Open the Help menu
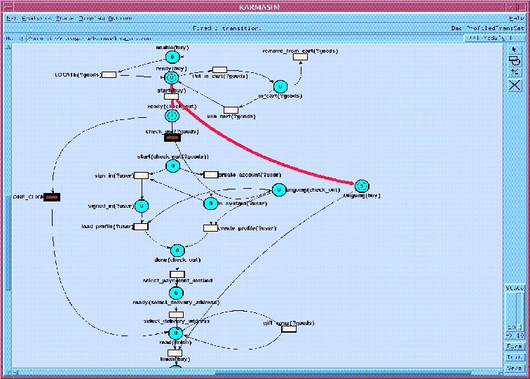 click(x=516, y=18)
